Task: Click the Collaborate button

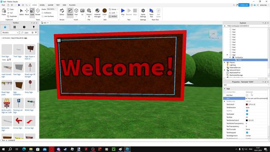Action: click(244, 5)
